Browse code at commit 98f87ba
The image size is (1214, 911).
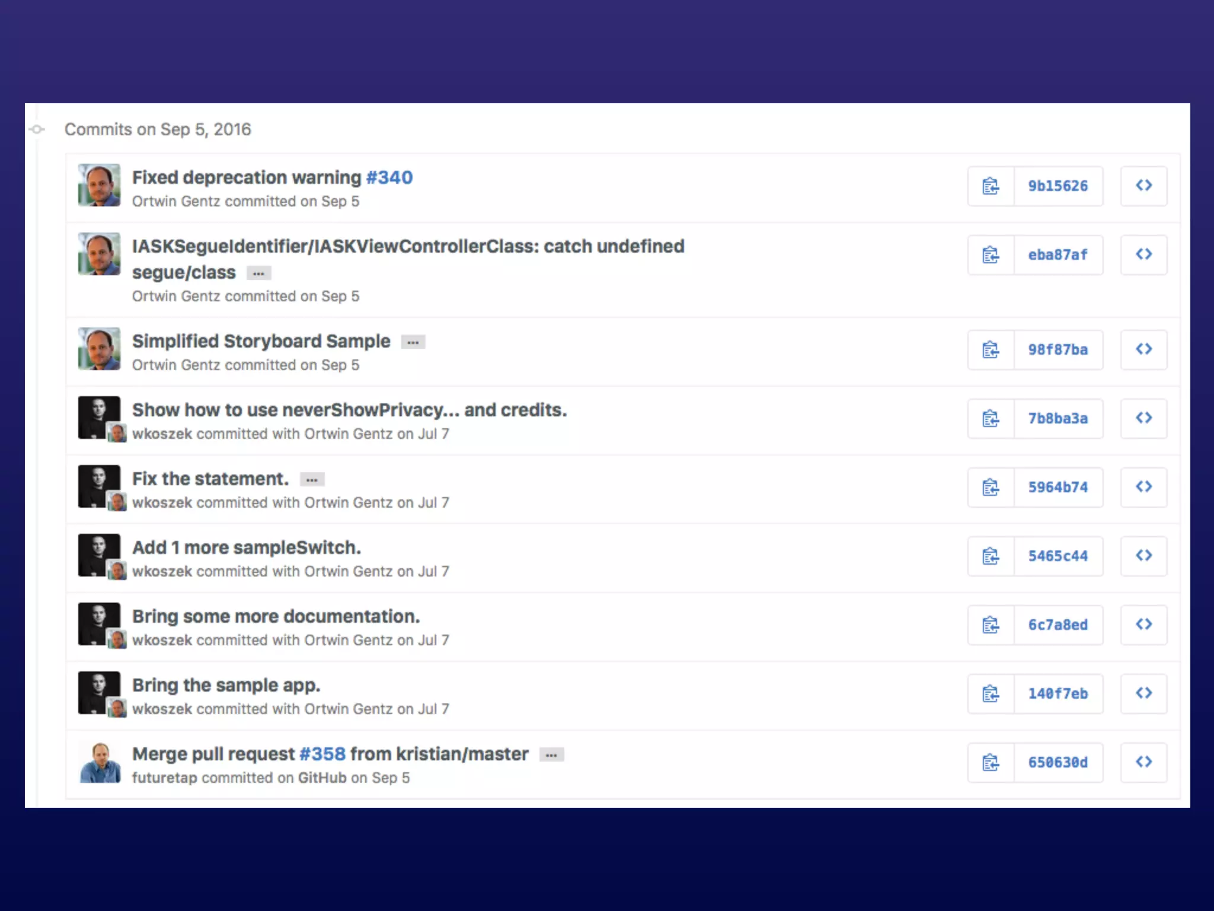click(1143, 350)
